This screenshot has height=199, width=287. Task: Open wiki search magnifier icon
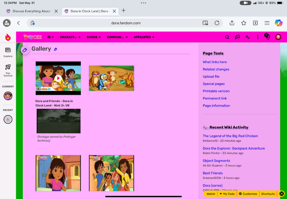pyautogui.click(x=227, y=37)
